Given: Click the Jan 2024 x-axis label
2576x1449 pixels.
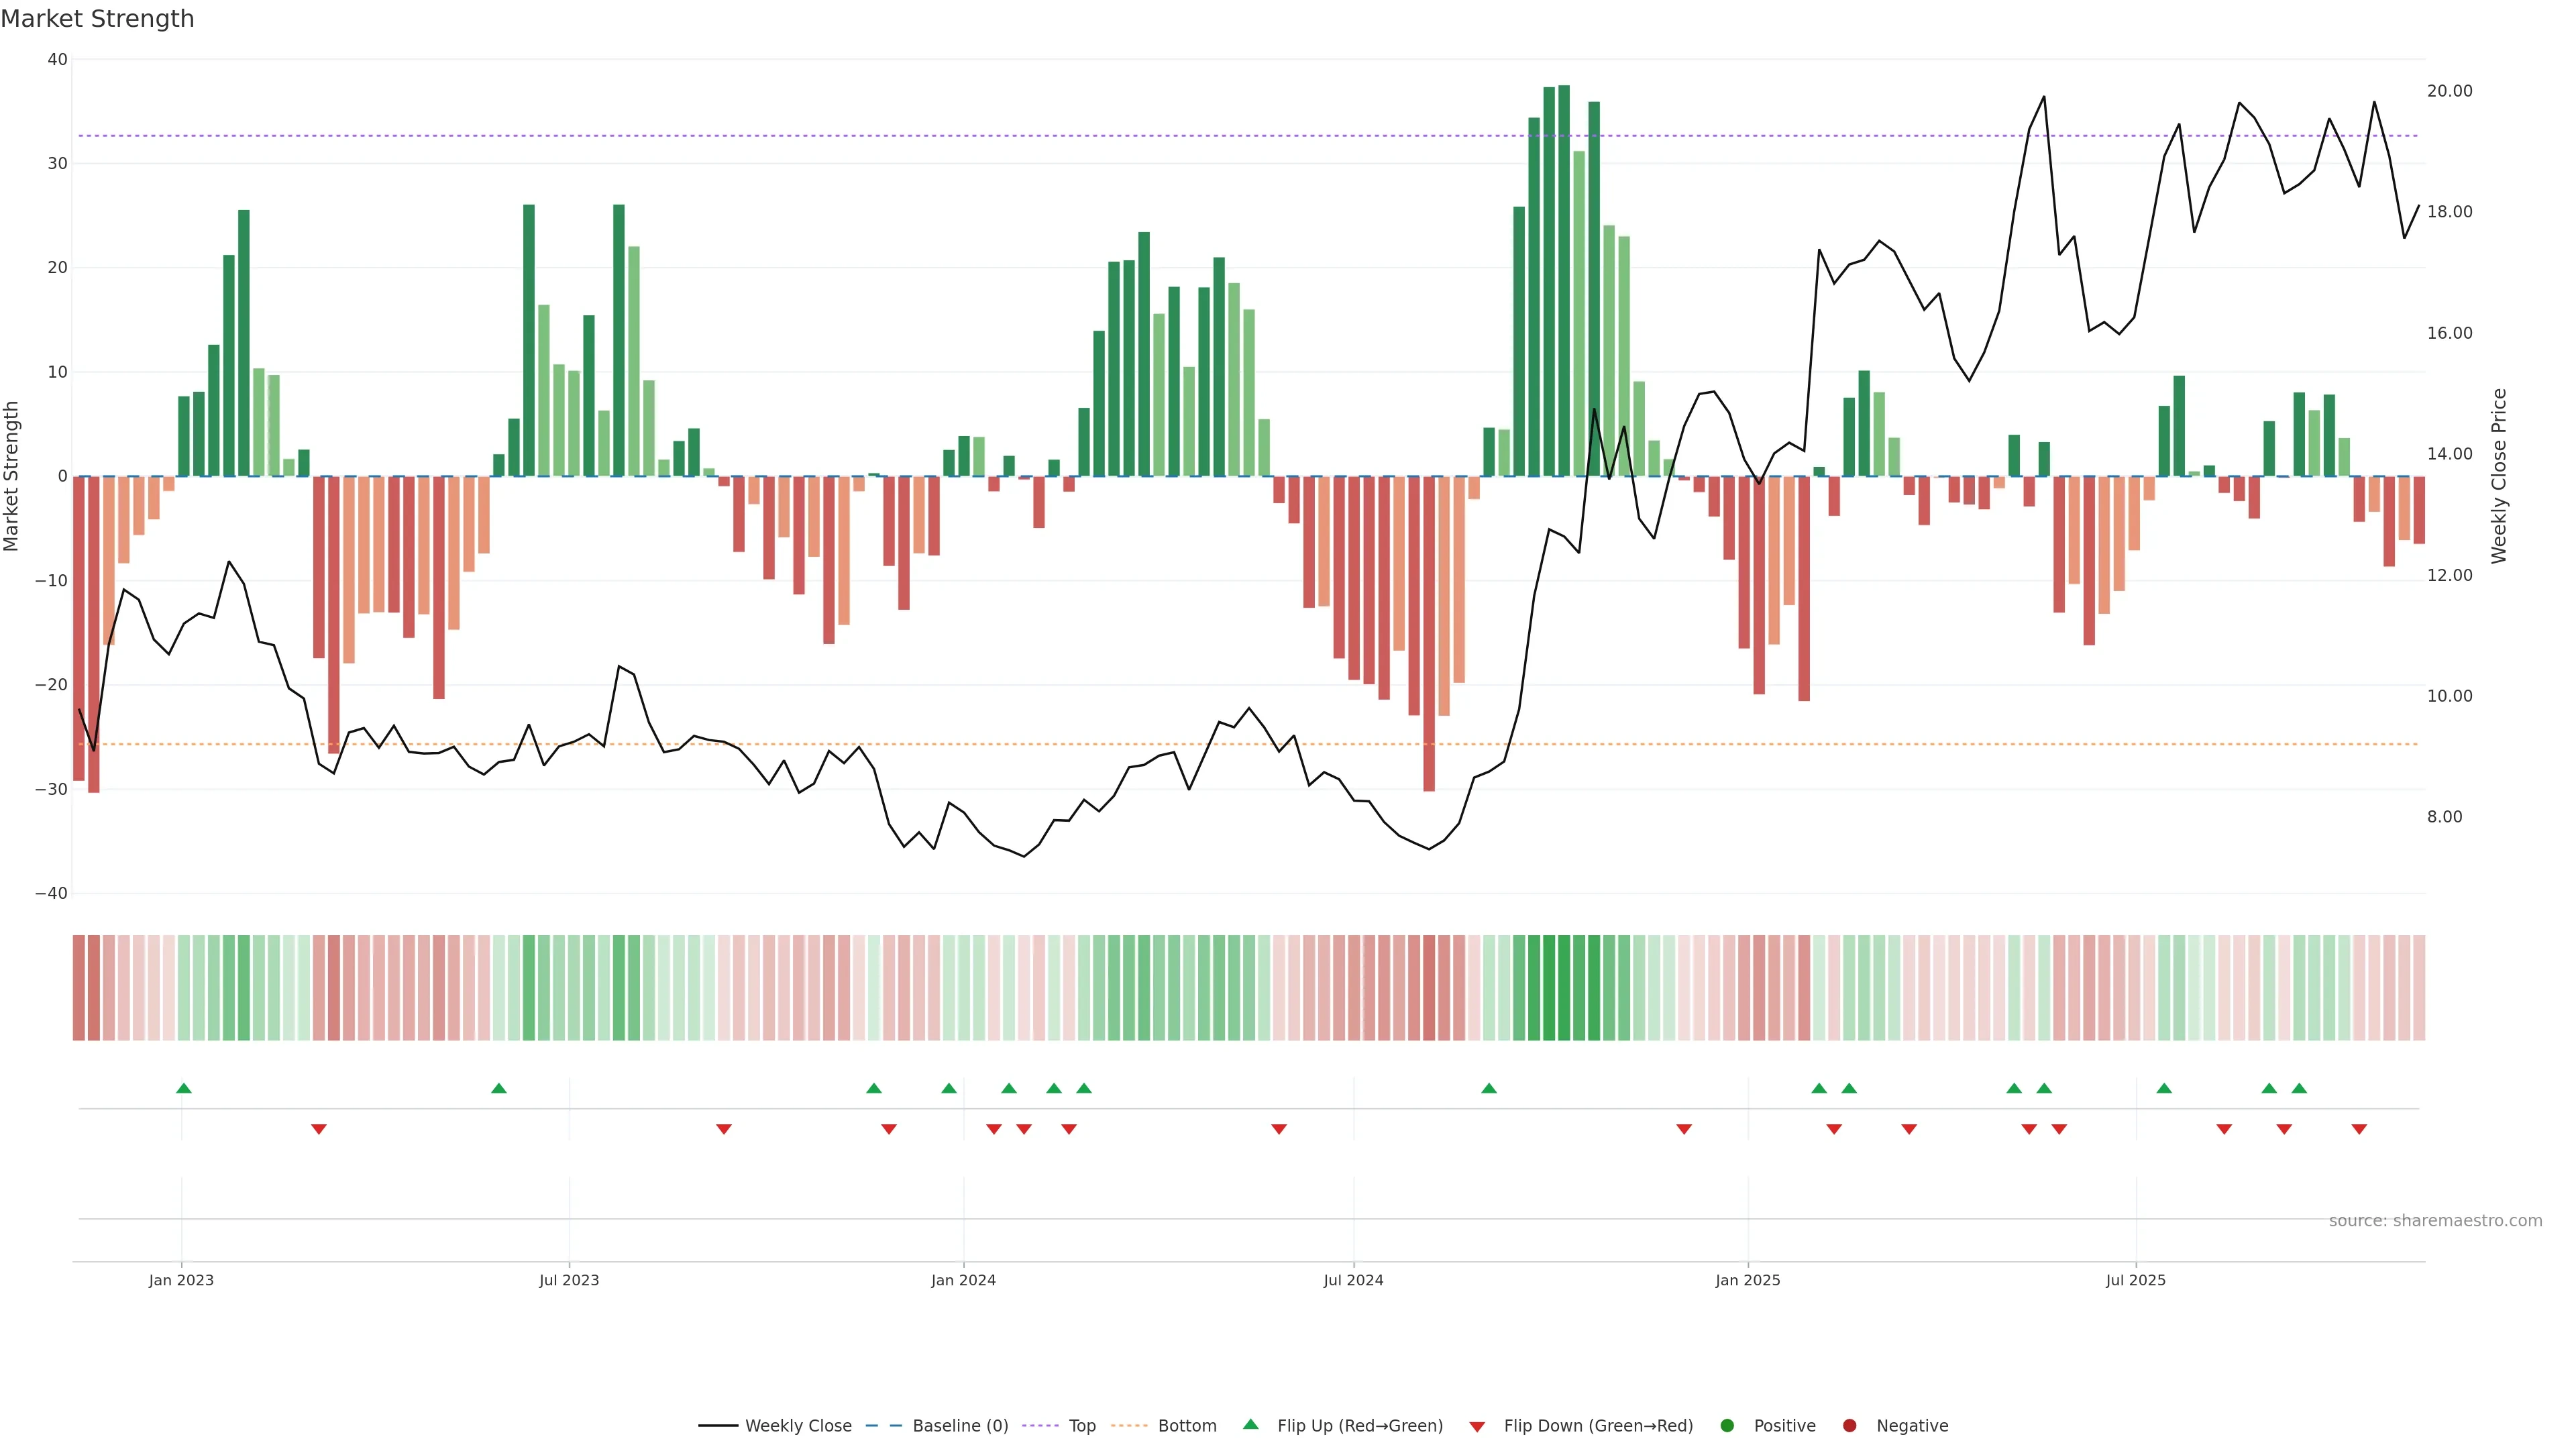Looking at the screenshot, I should [963, 1280].
